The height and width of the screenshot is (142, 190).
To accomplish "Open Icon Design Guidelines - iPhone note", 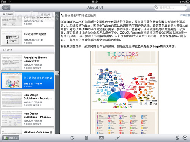I will tap(27, 118).
